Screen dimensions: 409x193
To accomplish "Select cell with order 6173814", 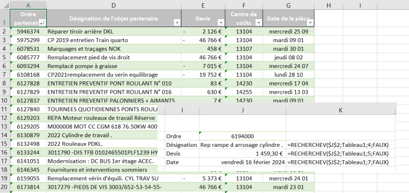I will coord(29,187).
